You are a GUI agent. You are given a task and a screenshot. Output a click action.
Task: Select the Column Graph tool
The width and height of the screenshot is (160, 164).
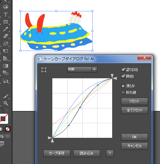[x=6, y=81]
